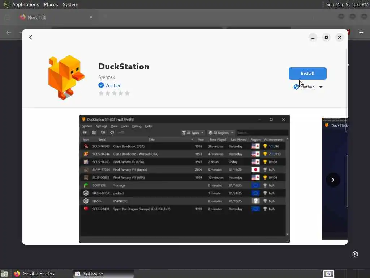This screenshot has width=370, height=278.
Task: Show next screenshot with the arrow button
Action: coord(333,180)
